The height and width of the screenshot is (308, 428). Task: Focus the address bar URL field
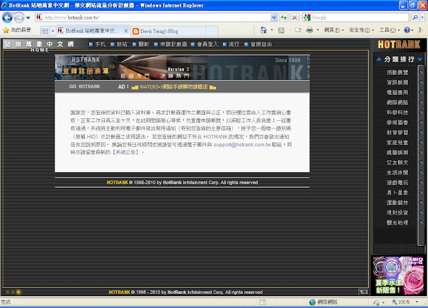click(x=157, y=17)
